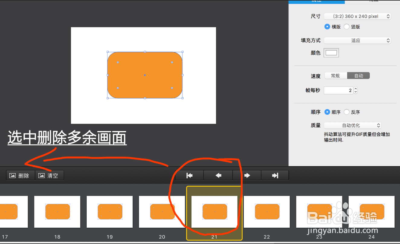This screenshot has height=244, width=400.
Task: Switch to 竖版 portrait orientation
Action: tap(347, 27)
